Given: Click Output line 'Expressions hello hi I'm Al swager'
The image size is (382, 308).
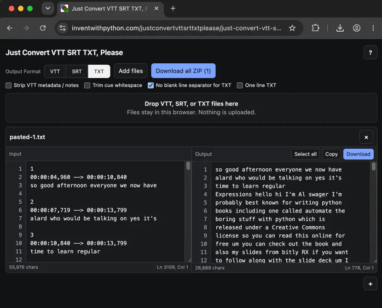Looking at the screenshot, I should coord(278,194).
